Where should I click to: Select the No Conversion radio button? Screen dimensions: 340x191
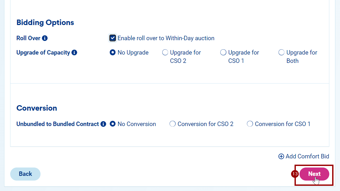tap(113, 124)
